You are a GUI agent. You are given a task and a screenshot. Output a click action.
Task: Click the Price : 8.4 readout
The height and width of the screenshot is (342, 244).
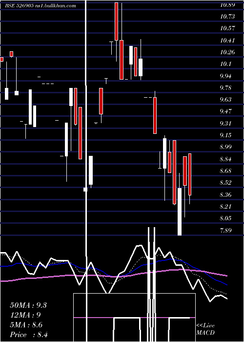[29, 335]
